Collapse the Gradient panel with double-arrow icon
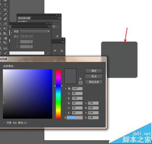The height and width of the screenshot is (144, 152). (47, 23)
